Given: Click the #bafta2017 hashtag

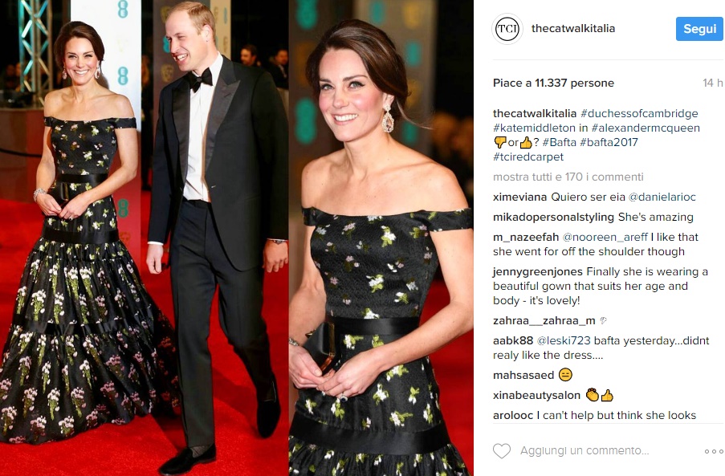Looking at the screenshot, I should (x=609, y=142).
